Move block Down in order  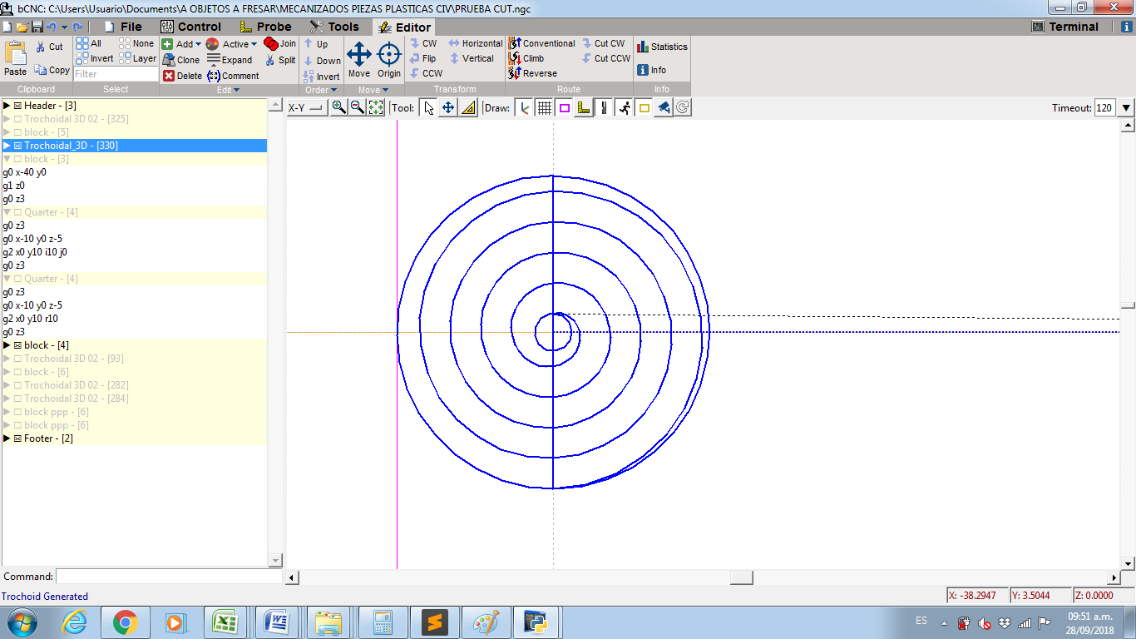pyautogui.click(x=322, y=61)
